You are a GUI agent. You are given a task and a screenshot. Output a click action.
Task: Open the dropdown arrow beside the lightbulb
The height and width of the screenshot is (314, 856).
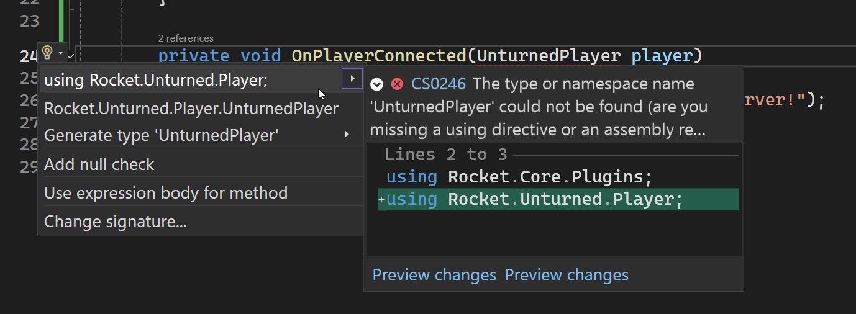60,54
